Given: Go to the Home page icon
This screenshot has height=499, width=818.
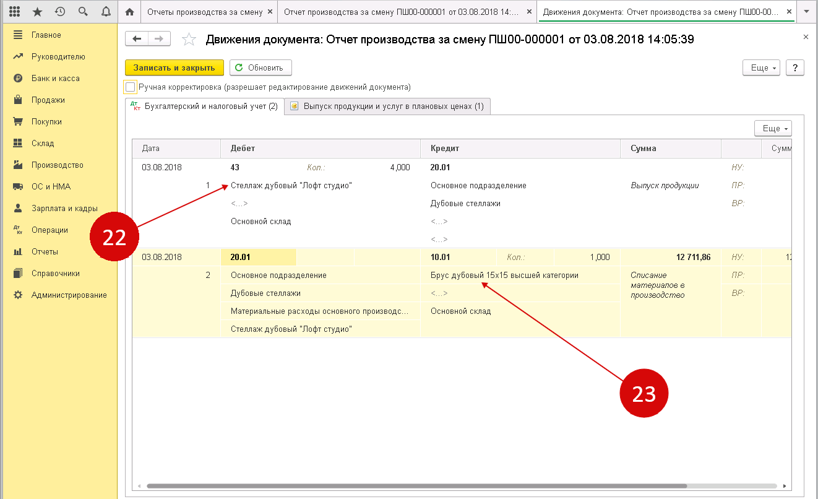Looking at the screenshot, I should click(x=129, y=12).
